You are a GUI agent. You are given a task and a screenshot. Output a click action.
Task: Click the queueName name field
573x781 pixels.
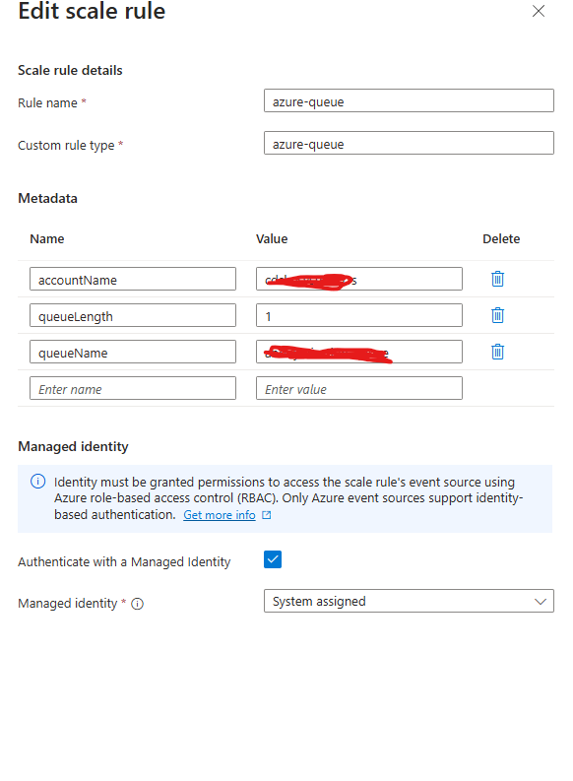pyautogui.click(x=133, y=352)
